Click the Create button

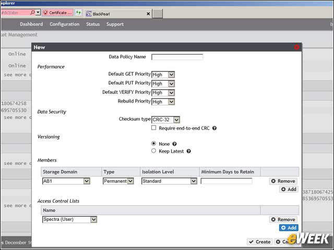coord(260,242)
